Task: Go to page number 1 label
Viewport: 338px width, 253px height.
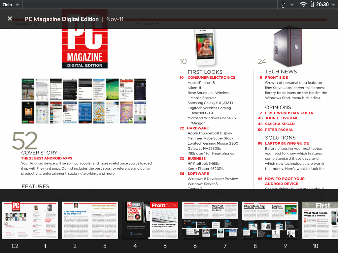Action: point(45,246)
